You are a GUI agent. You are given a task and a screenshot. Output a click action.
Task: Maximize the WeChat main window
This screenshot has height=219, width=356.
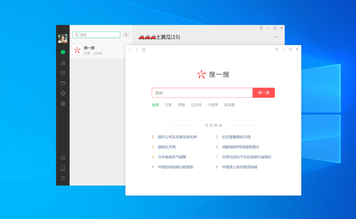pyautogui.click(x=275, y=28)
